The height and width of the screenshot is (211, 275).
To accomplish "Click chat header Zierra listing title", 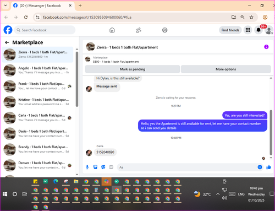I will pos(127,47).
